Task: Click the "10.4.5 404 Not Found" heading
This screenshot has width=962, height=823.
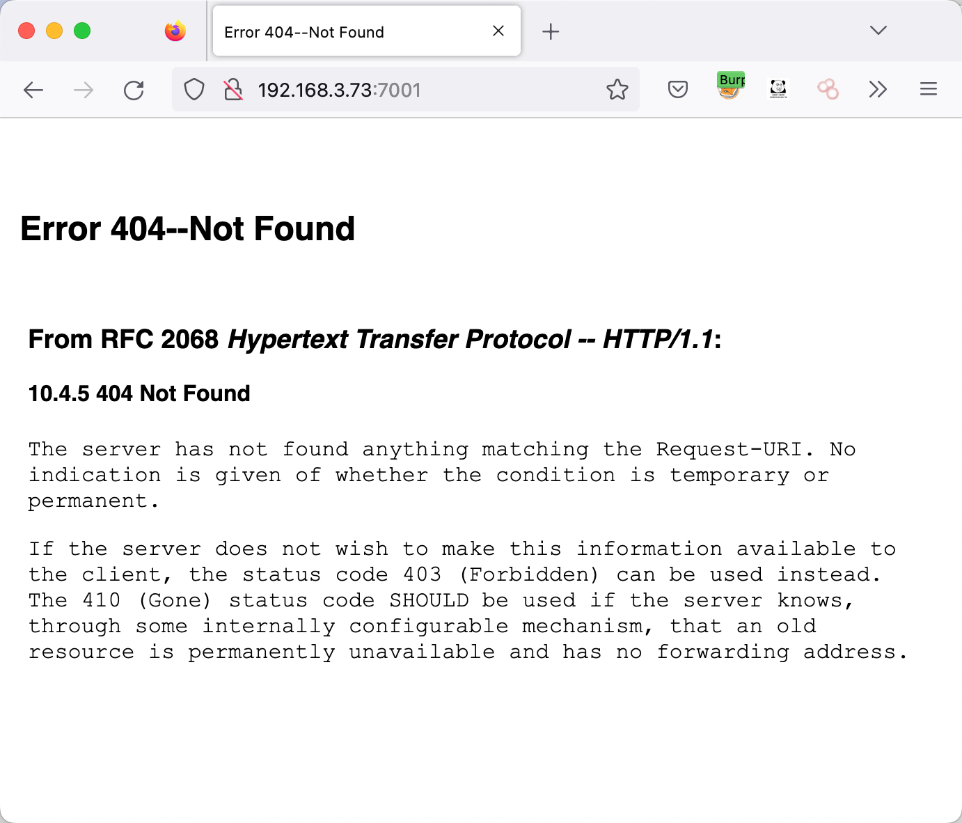Action: [139, 393]
